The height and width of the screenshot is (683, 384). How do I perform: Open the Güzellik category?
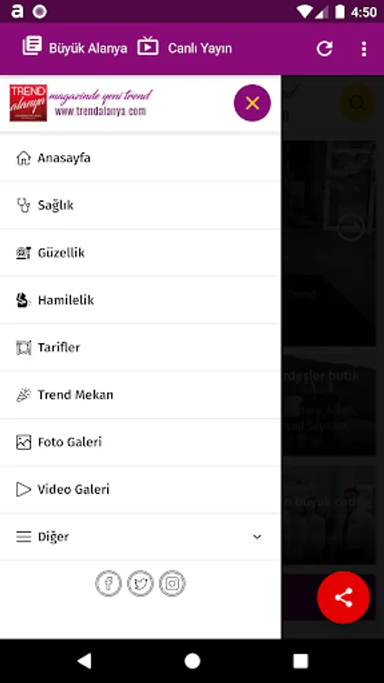tap(140, 253)
